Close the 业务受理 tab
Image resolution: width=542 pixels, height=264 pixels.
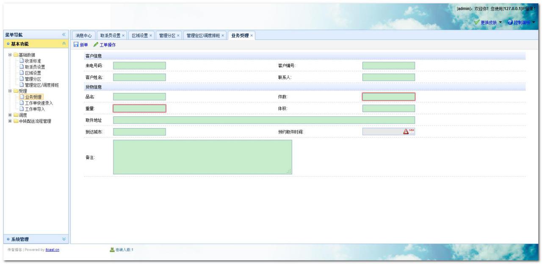[x=252, y=36]
